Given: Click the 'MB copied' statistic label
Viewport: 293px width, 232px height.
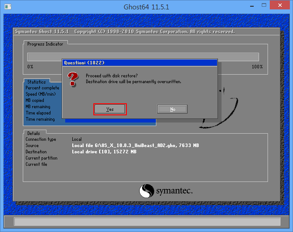Looking at the screenshot, I should (x=35, y=101).
